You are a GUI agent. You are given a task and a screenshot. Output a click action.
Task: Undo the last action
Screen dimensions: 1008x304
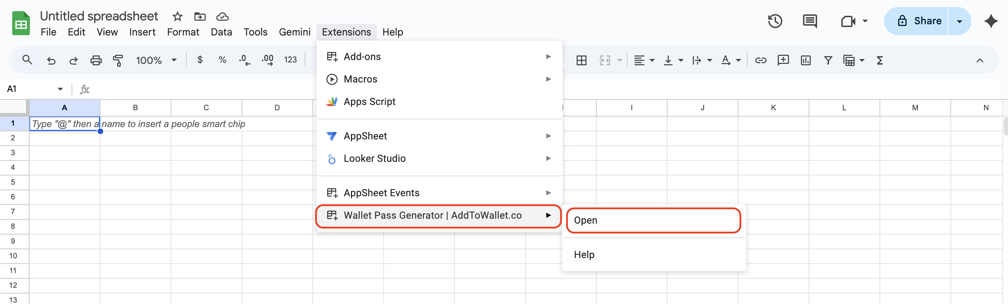click(x=51, y=60)
